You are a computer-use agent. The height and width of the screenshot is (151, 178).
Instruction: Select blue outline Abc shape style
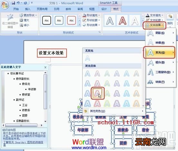tap(59, 20)
